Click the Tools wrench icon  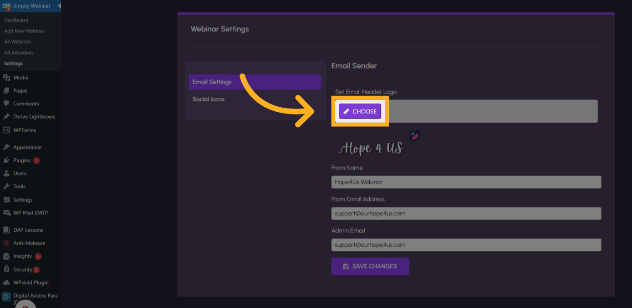pyautogui.click(x=6, y=187)
